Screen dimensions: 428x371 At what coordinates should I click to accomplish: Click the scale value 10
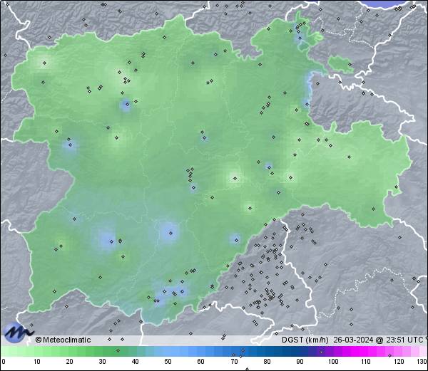(36, 362)
